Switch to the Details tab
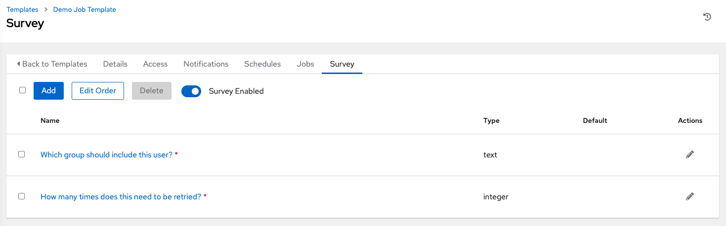 [115, 64]
